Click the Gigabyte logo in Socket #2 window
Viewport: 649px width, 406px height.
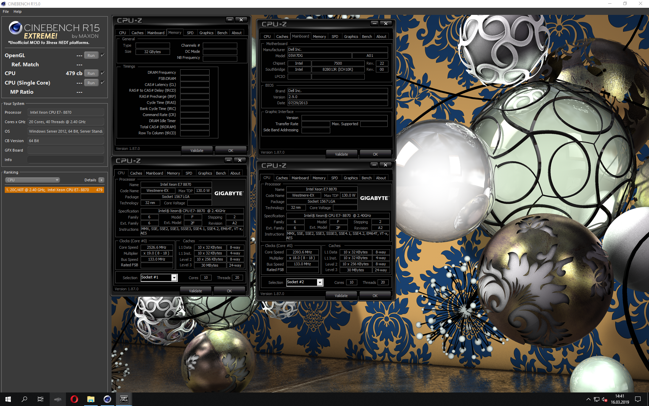375,198
